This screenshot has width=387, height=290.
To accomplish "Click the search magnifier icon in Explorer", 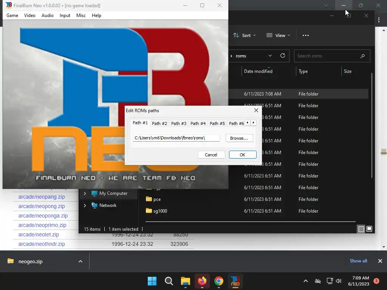I will pos(362,56).
